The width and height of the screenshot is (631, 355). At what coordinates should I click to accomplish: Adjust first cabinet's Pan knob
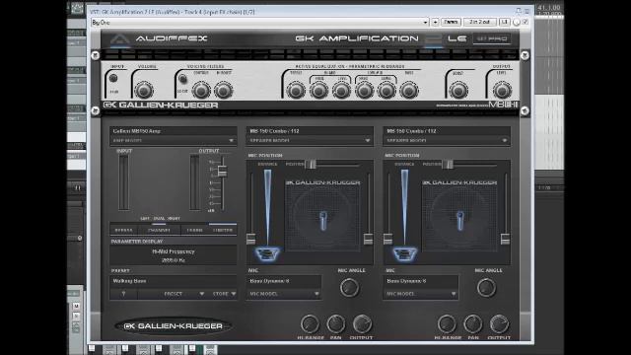[335, 323]
